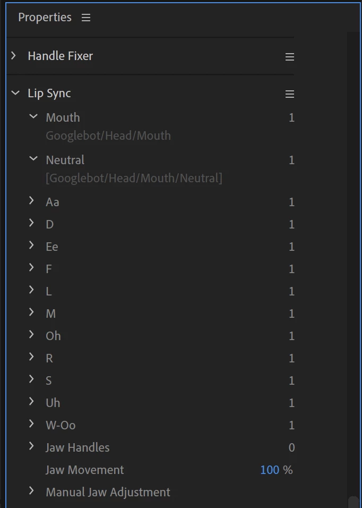Expand the Aa viseme entry
This screenshot has width=362, height=508.
click(x=32, y=201)
